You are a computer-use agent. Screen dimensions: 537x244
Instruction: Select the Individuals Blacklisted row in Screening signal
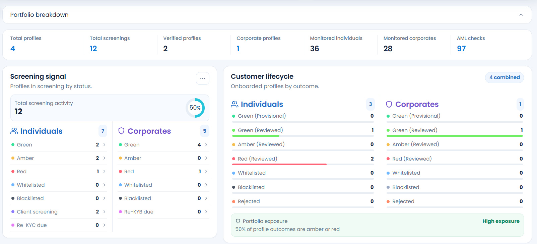pos(59,198)
